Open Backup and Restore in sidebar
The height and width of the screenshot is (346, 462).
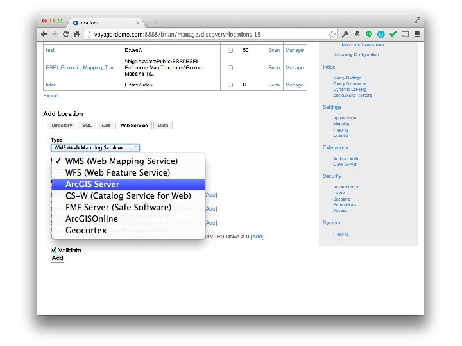click(x=353, y=95)
